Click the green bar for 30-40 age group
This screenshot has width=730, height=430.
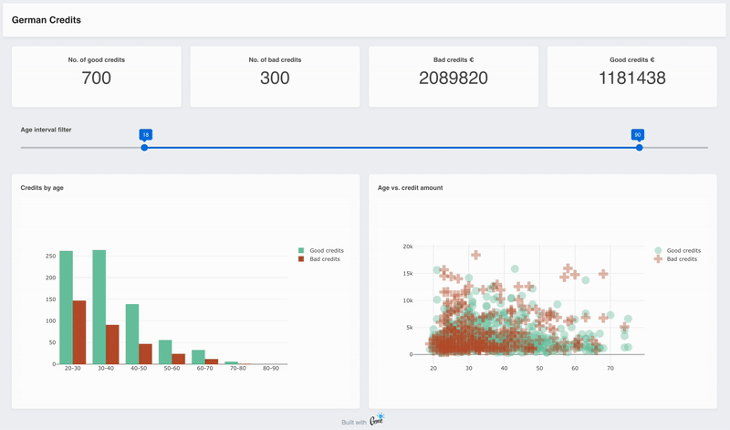coord(99,307)
